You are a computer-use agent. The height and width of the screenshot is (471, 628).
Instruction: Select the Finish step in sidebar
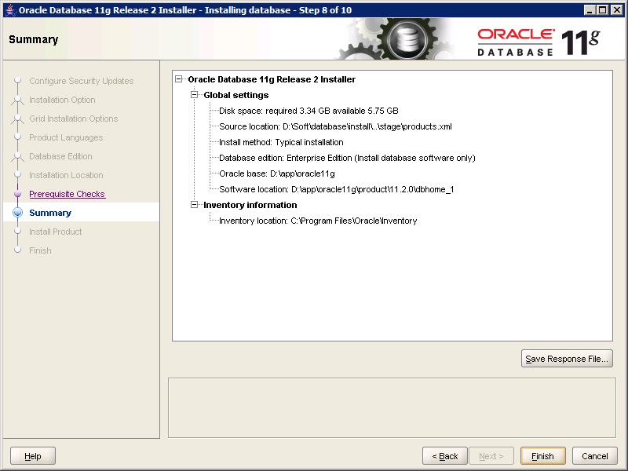pos(40,250)
